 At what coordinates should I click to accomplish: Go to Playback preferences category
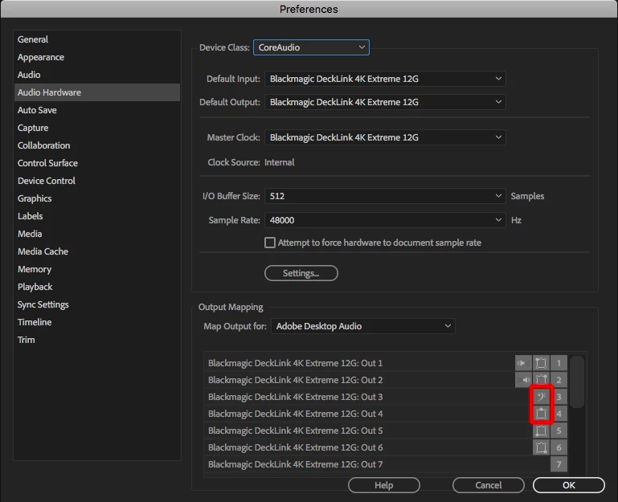97,287
